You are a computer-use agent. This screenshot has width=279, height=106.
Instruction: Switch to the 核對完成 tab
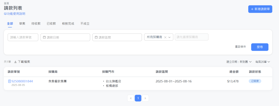coord(68,24)
